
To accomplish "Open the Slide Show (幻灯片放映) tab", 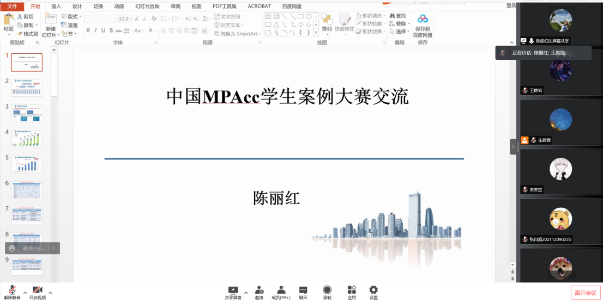I will (147, 6).
